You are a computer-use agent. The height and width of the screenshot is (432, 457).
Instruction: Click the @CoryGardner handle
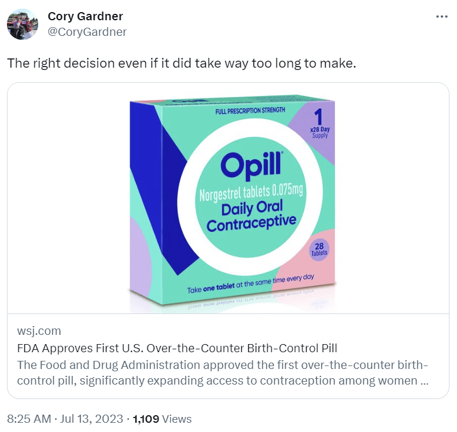pos(87,32)
